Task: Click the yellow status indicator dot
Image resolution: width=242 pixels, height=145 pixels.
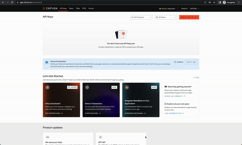Action: (160, 8)
